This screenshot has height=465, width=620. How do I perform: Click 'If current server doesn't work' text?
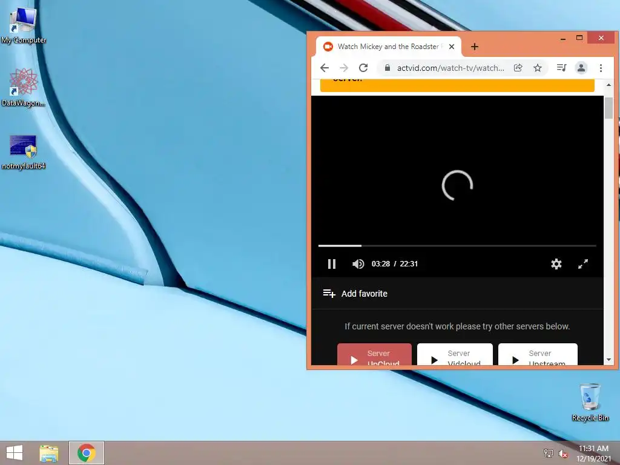coord(457,326)
